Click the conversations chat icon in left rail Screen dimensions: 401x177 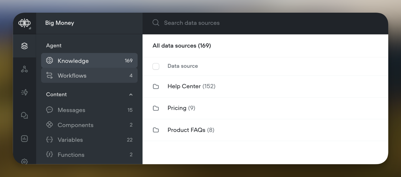(24, 115)
